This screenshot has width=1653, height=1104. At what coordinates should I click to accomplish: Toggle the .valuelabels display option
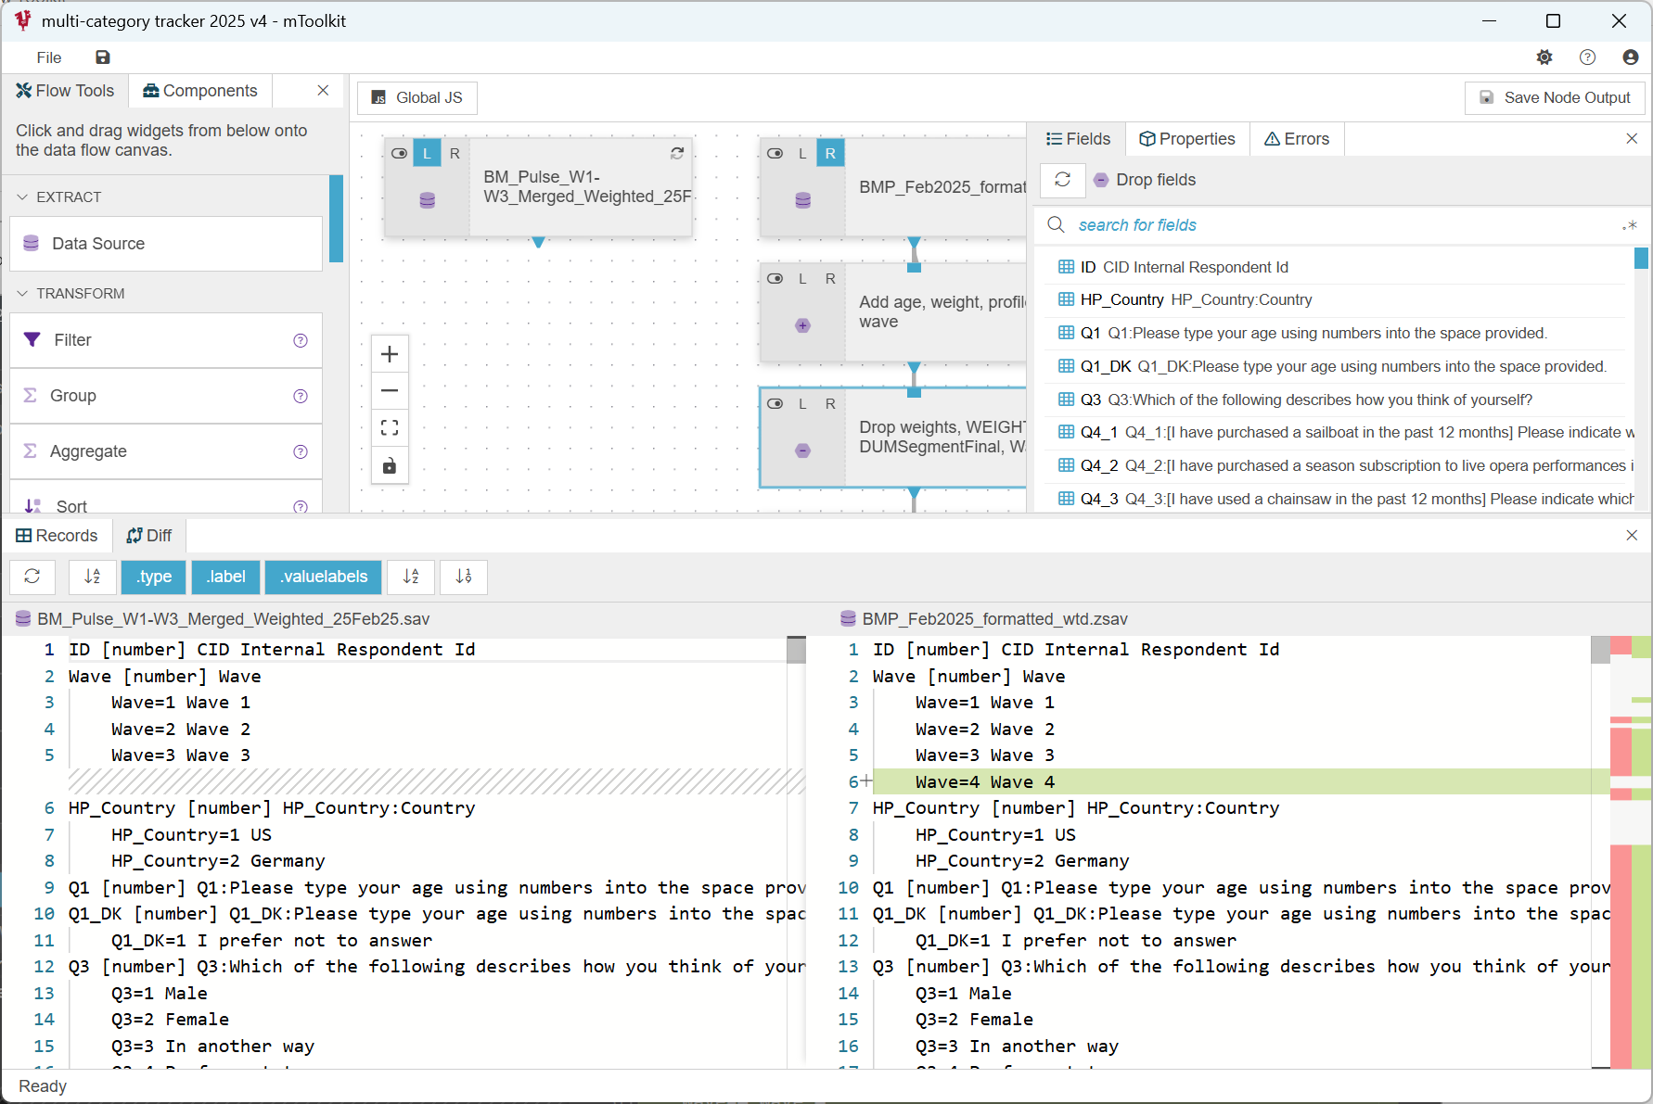tap(323, 577)
